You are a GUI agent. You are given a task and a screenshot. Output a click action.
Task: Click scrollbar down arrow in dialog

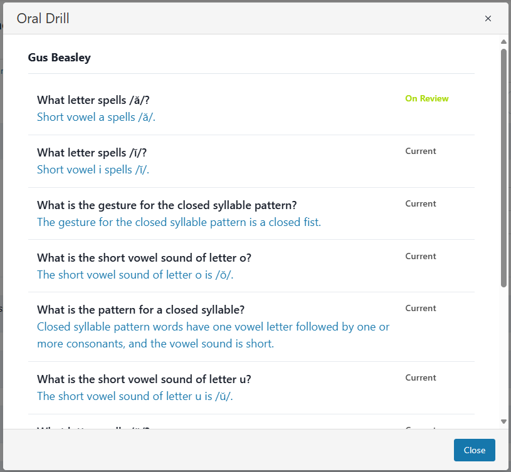coord(503,421)
